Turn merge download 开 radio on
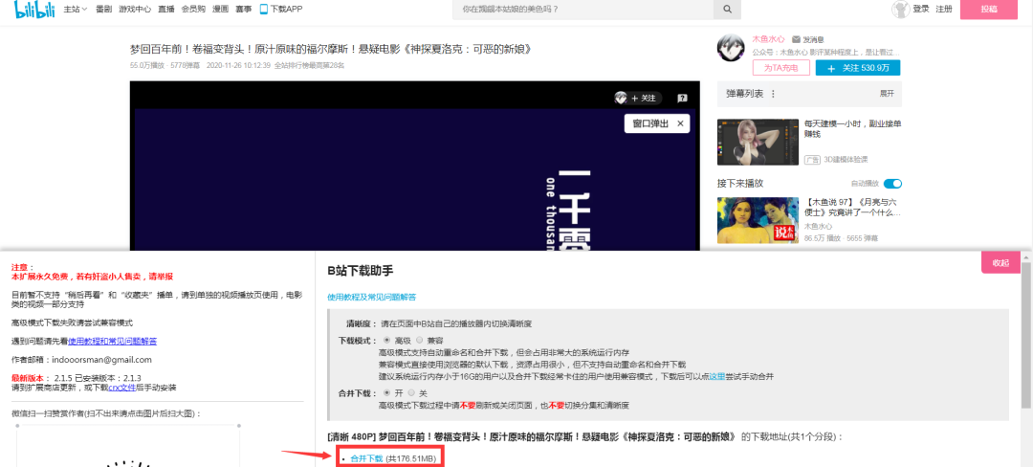 pos(387,392)
